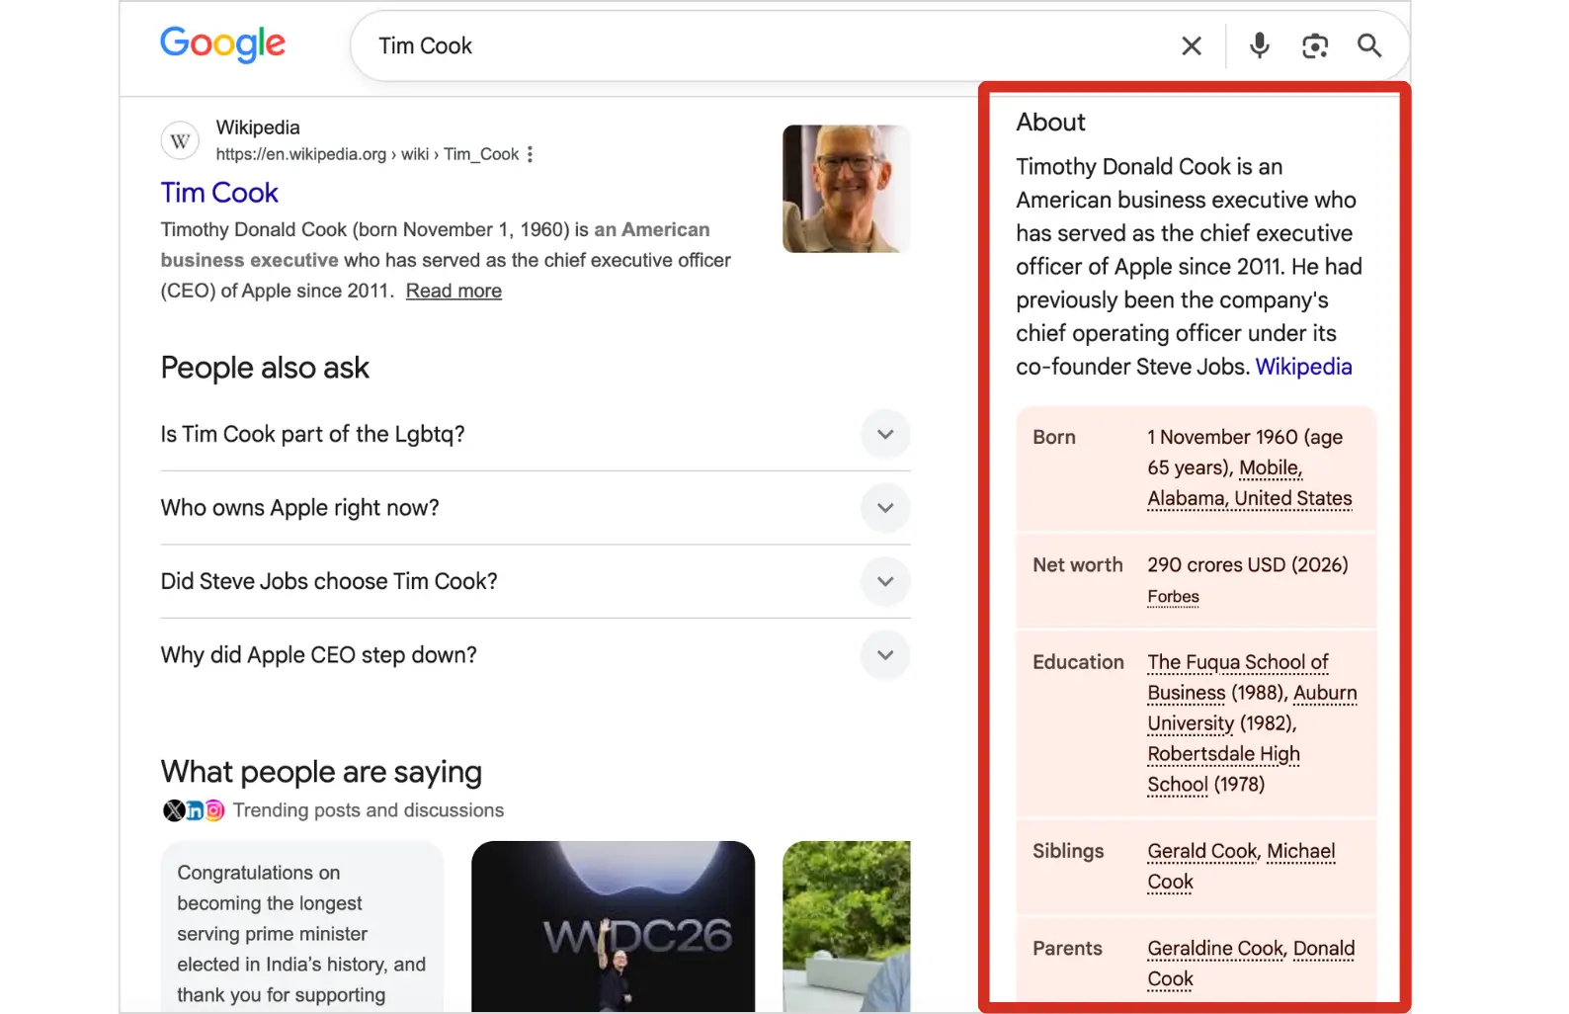The height and width of the screenshot is (1014, 1569).
Task: Click the Tim Cook portrait thumbnail
Action: point(847,189)
